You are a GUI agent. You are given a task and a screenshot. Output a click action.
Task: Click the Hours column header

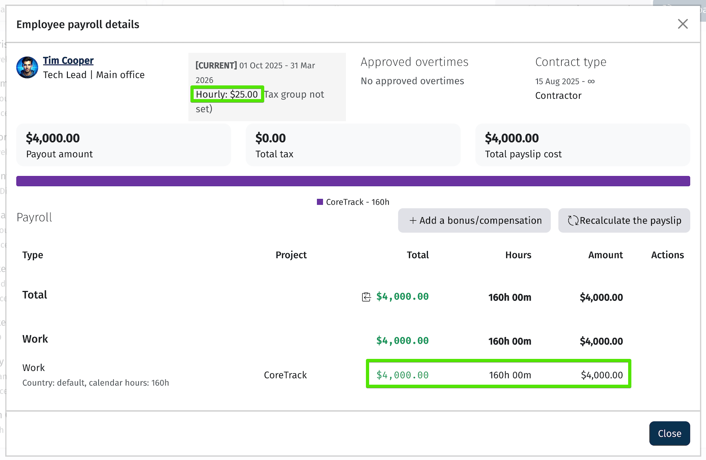(x=518, y=255)
